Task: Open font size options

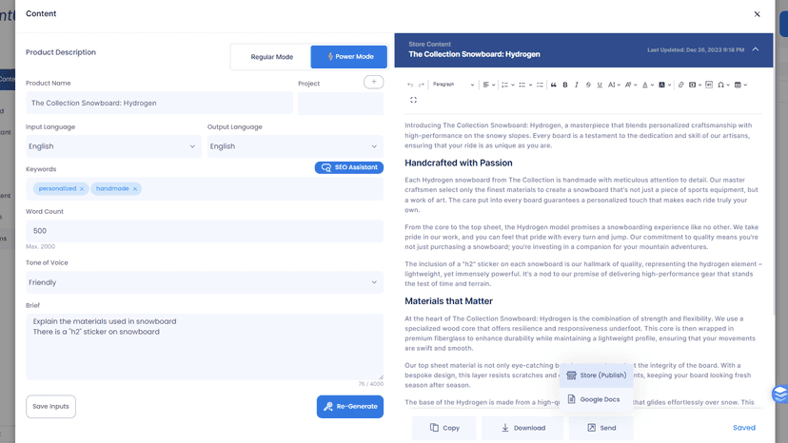Action: point(614,85)
